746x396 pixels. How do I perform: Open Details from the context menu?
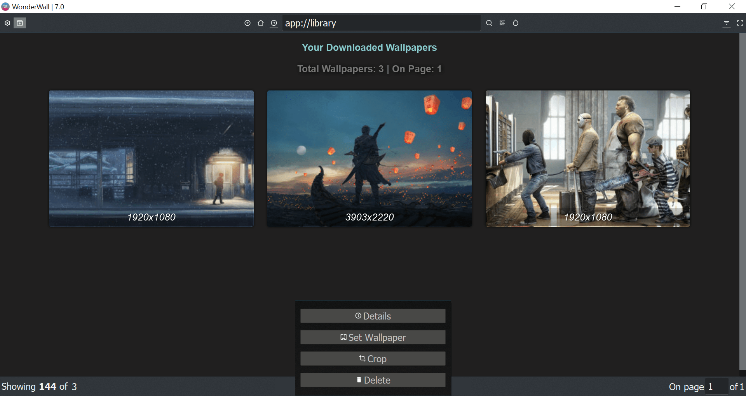coord(373,316)
